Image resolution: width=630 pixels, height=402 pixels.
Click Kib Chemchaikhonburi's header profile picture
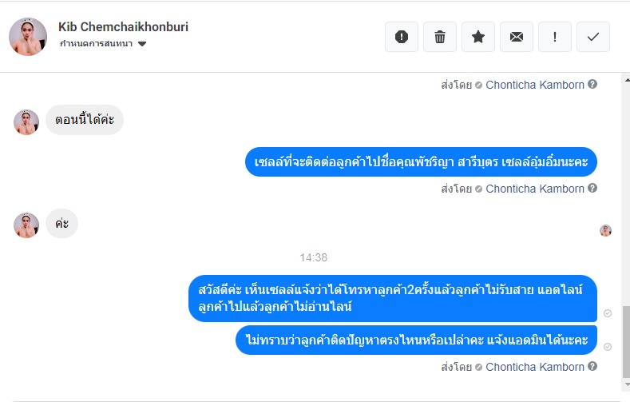coord(27,36)
